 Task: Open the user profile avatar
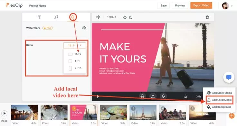pos(225,6)
